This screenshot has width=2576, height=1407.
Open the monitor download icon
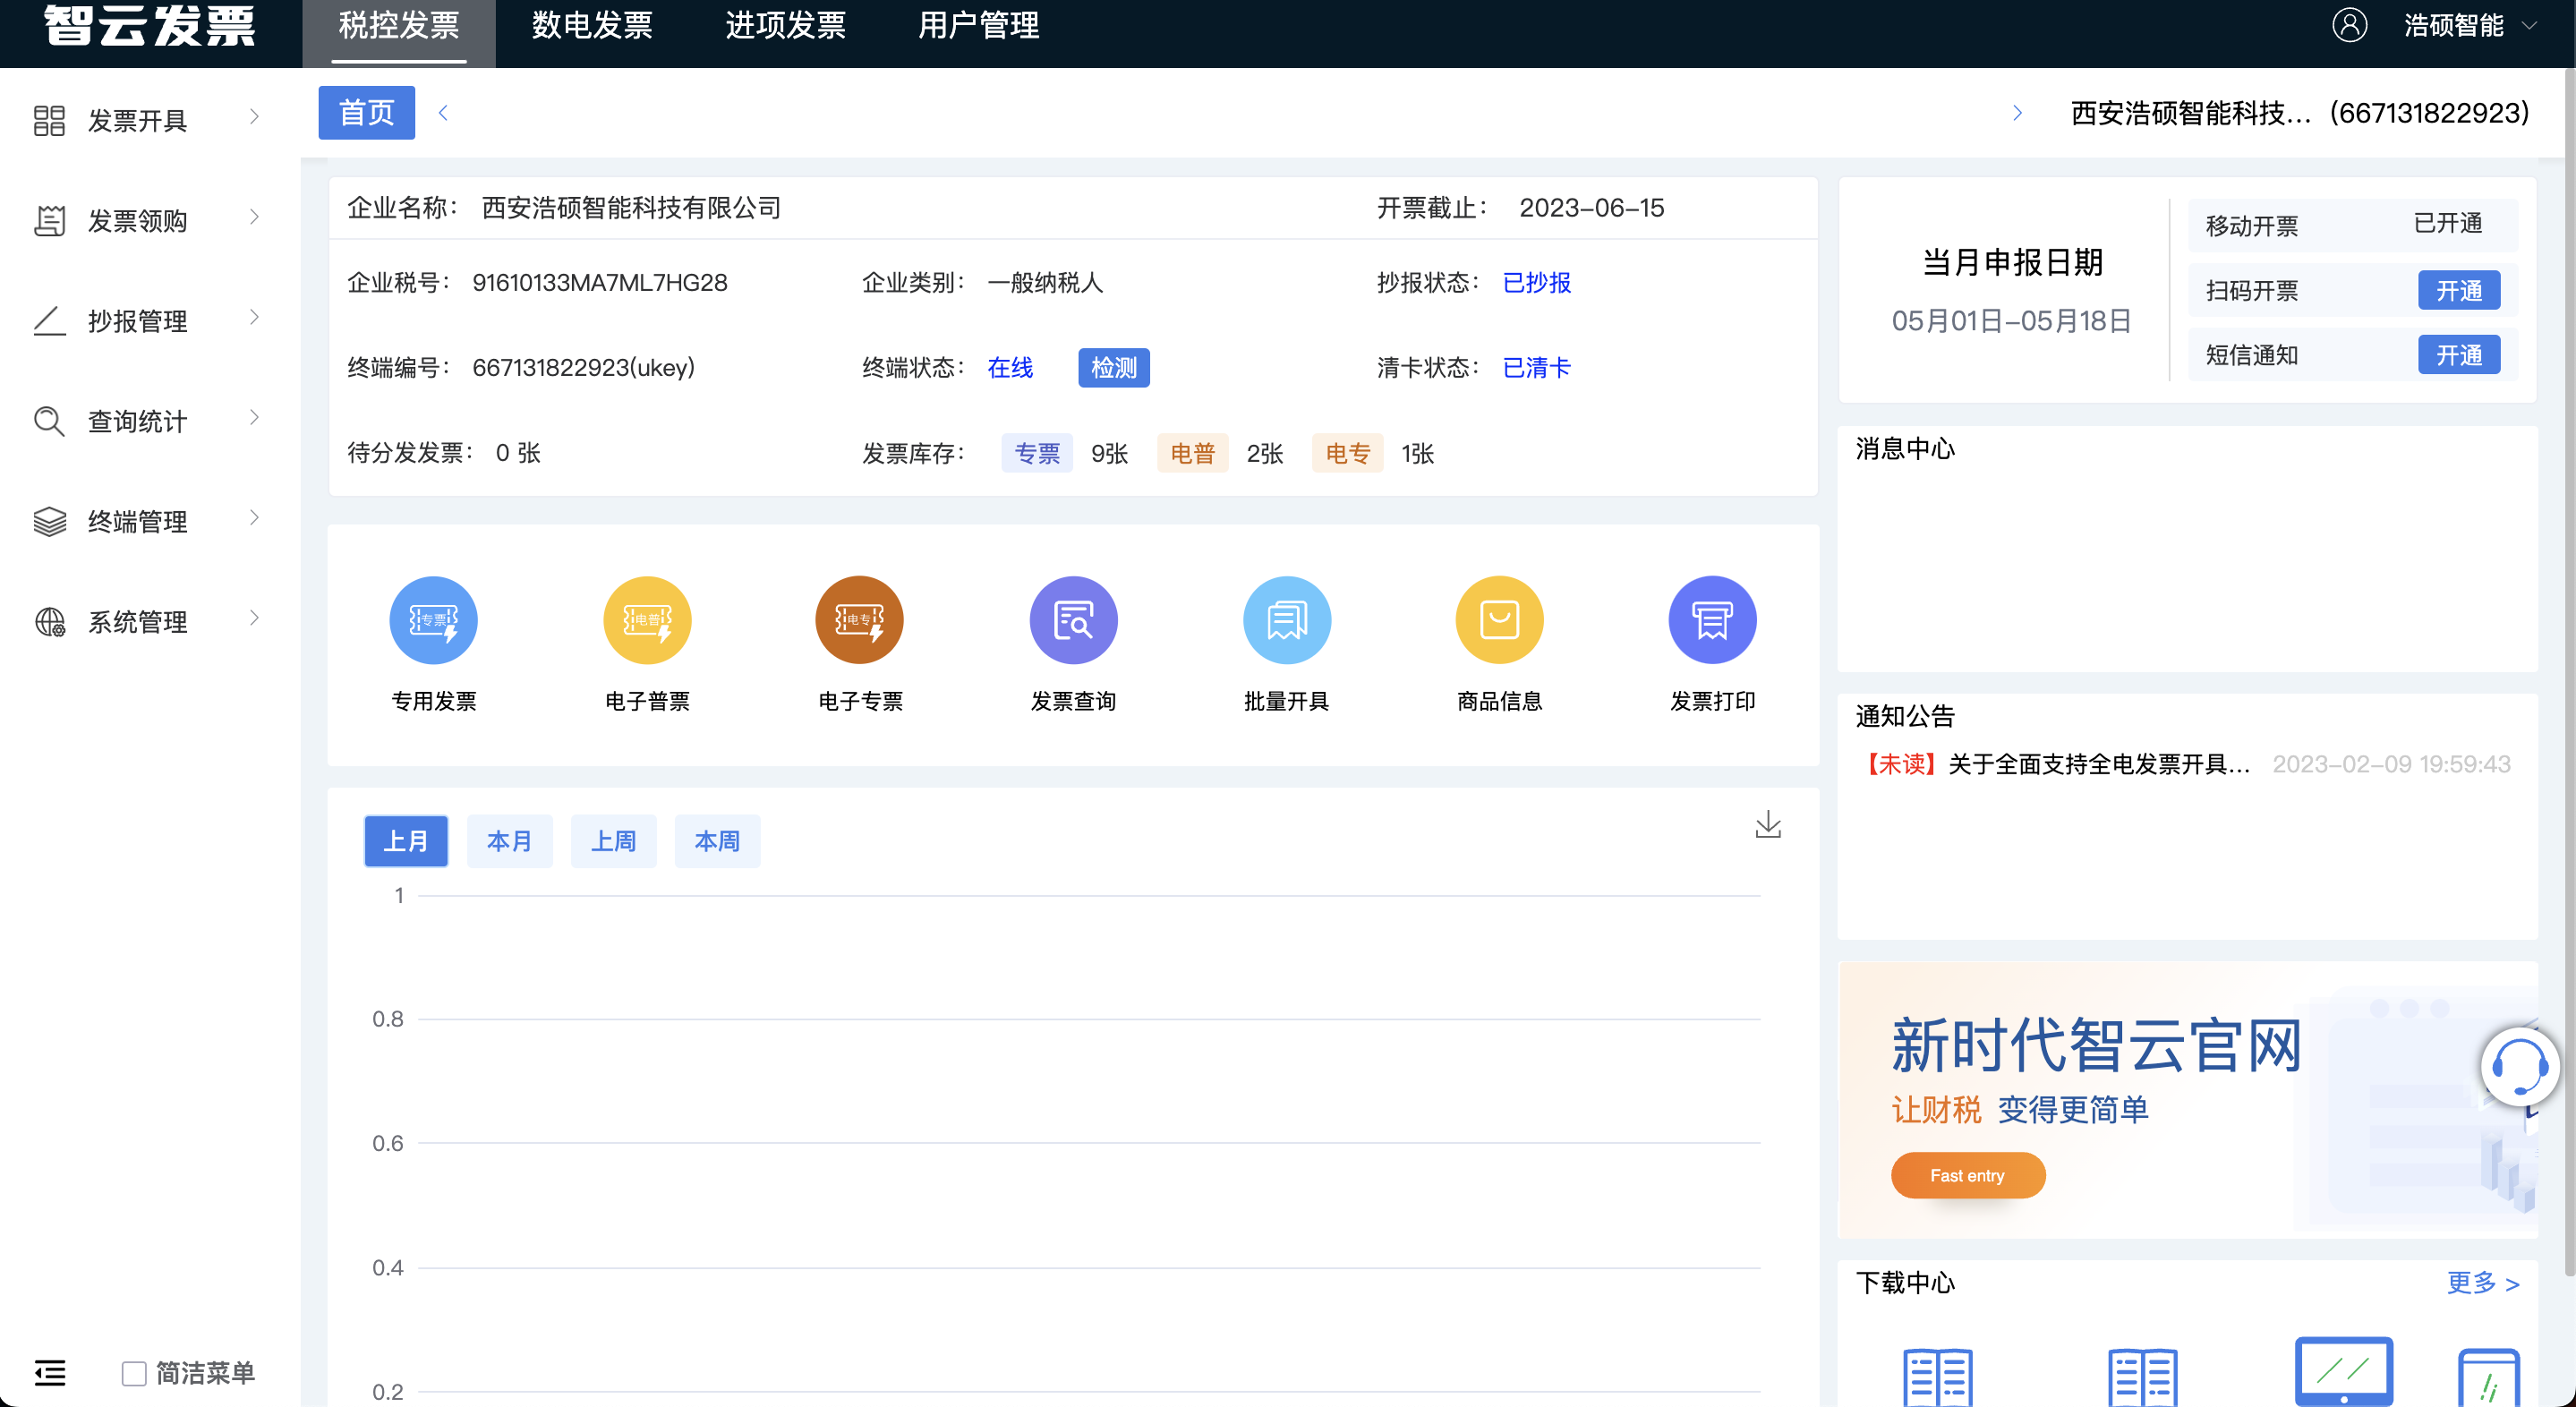[x=2343, y=1372]
